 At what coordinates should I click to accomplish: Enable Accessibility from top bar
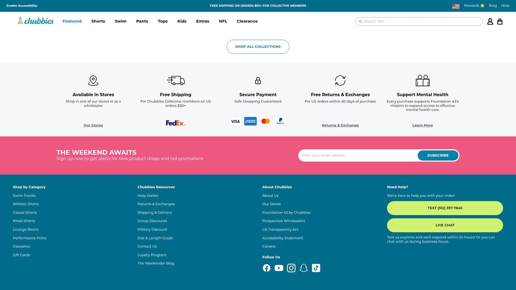(x=21, y=6)
